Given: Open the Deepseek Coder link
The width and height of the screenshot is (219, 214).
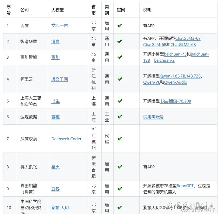Looking at the screenshot, I should 66,139.
